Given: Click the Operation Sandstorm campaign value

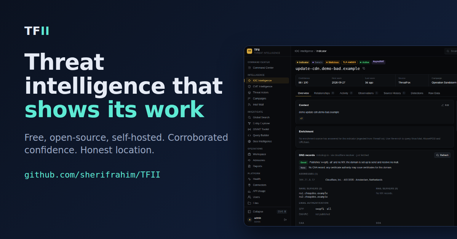Looking at the screenshot, I should click(444, 82).
